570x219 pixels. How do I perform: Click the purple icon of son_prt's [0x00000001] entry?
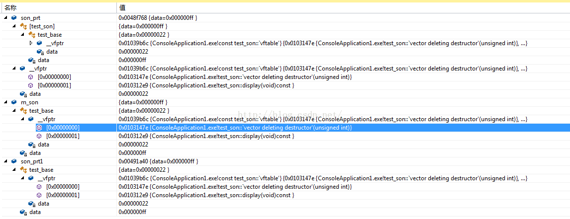click(31, 85)
